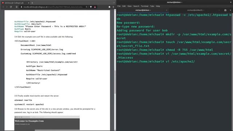The image size is (233, 131).
Task: Click the 'Welcome to Example.Com' screenshot thumbnail
Action: [47, 123]
